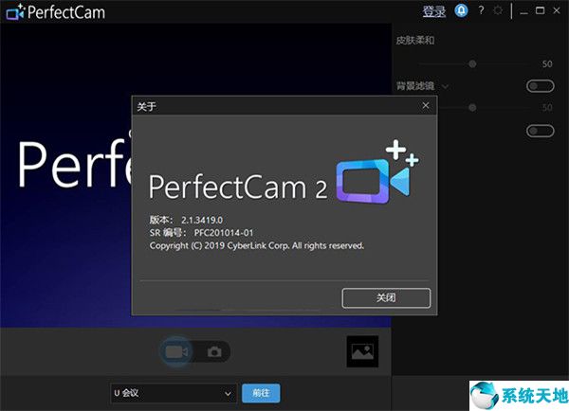
Task: Expand the 背景滤镜 chevron
Action: (x=446, y=86)
